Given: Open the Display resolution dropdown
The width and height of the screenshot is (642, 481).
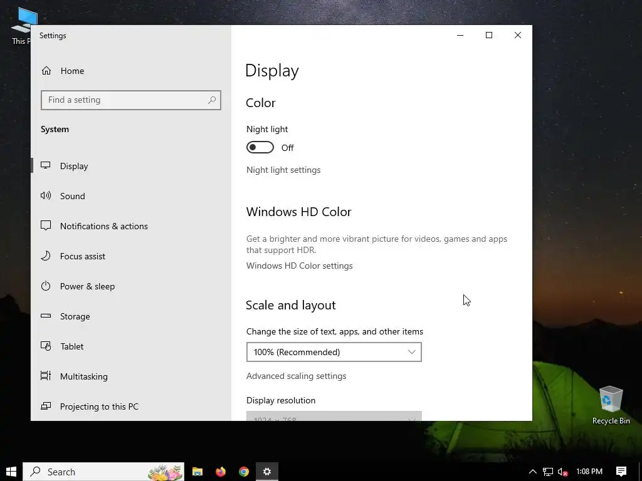Looking at the screenshot, I should point(334,416).
